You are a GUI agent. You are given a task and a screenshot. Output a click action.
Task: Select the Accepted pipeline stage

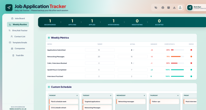pyautogui.click(x=159, y=22)
